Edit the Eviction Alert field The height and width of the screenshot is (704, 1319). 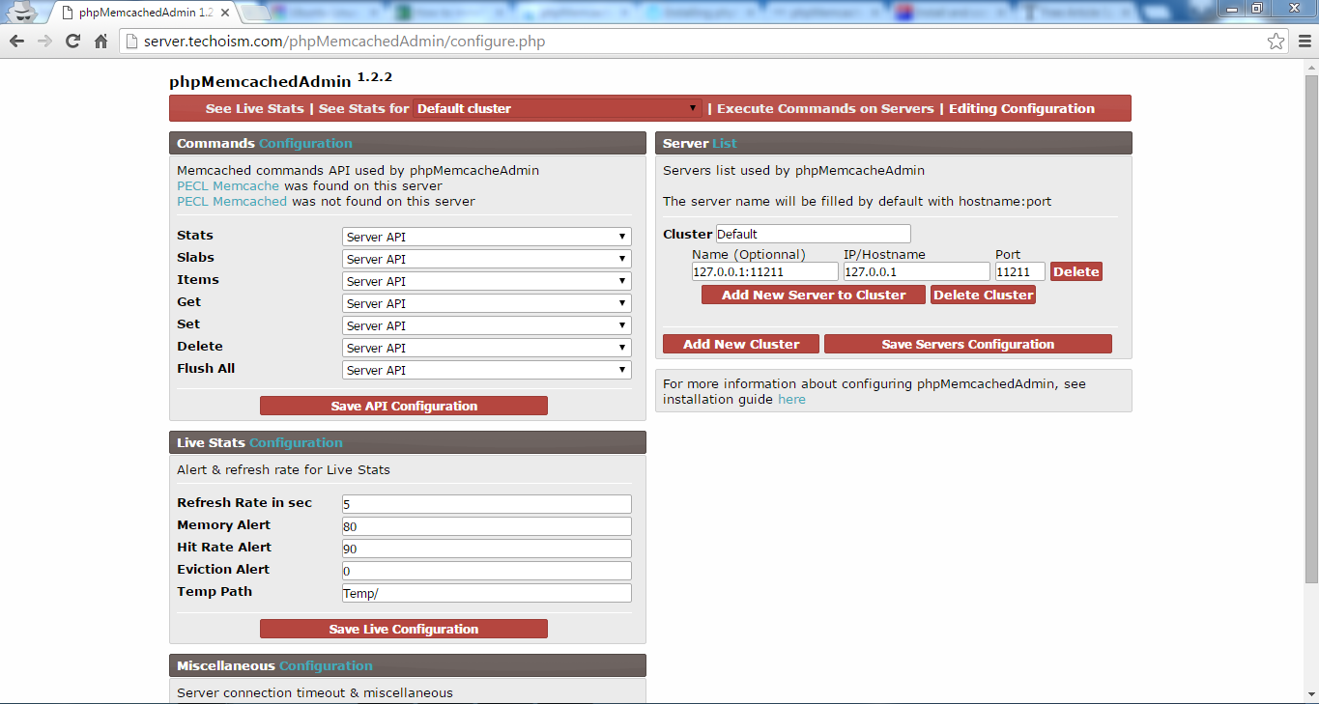(x=487, y=571)
